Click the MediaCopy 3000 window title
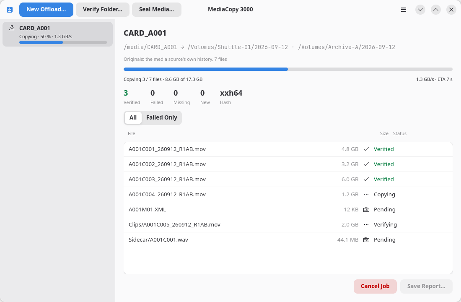Image resolution: width=461 pixels, height=302 pixels. coord(230,9)
